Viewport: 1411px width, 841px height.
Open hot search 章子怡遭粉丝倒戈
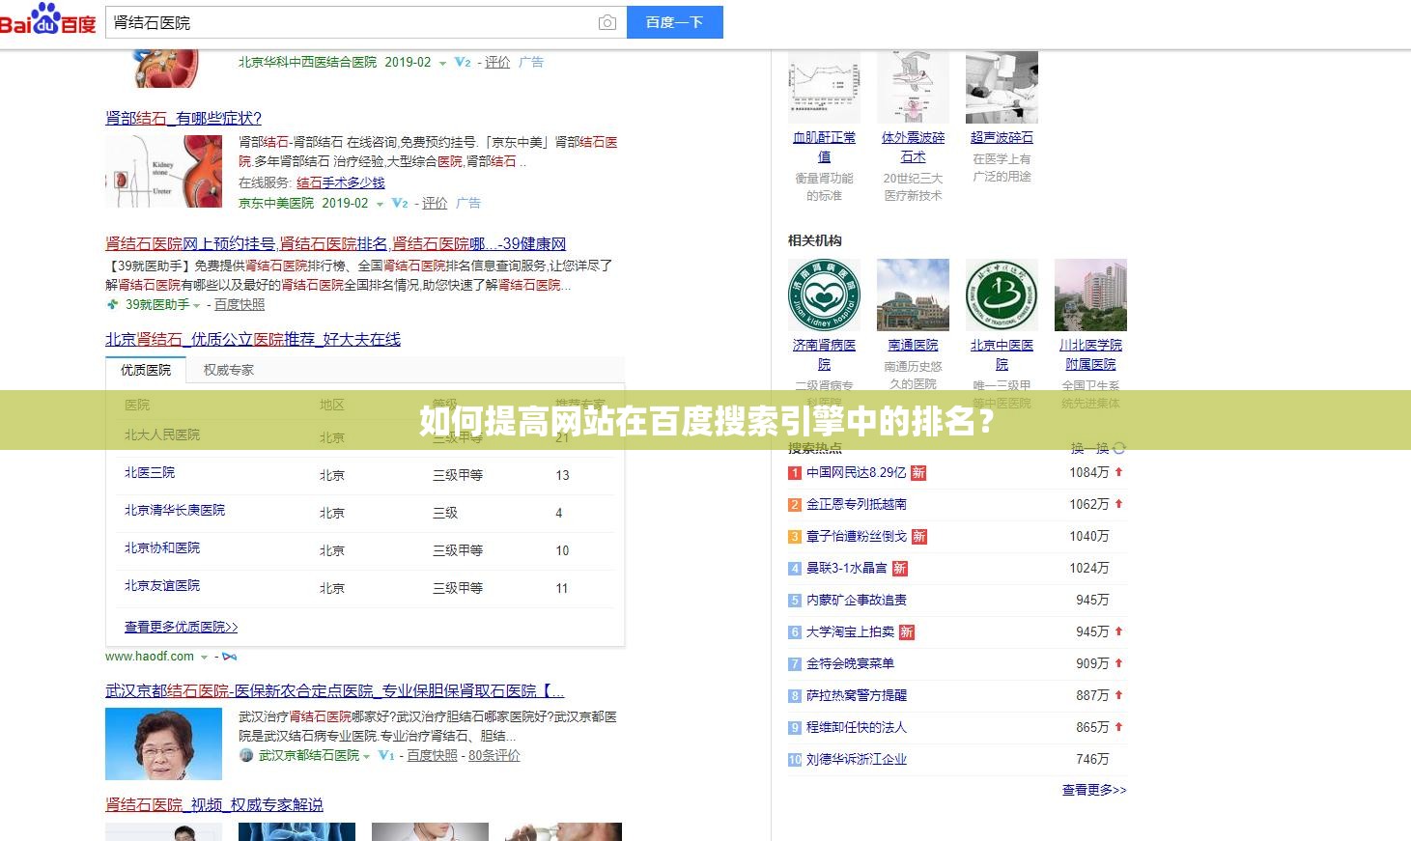point(857,536)
